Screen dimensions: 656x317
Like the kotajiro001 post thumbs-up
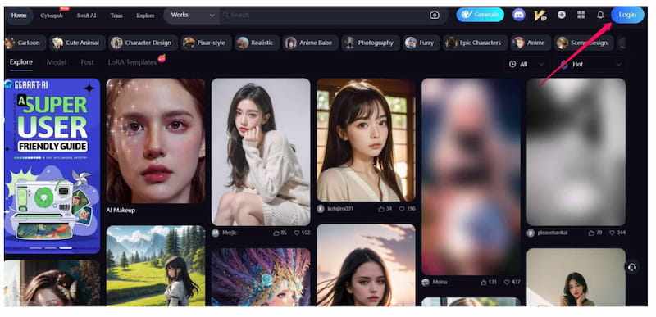pos(381,208)
